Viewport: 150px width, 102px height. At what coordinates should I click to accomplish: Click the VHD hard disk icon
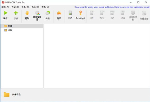click(70, 13)
